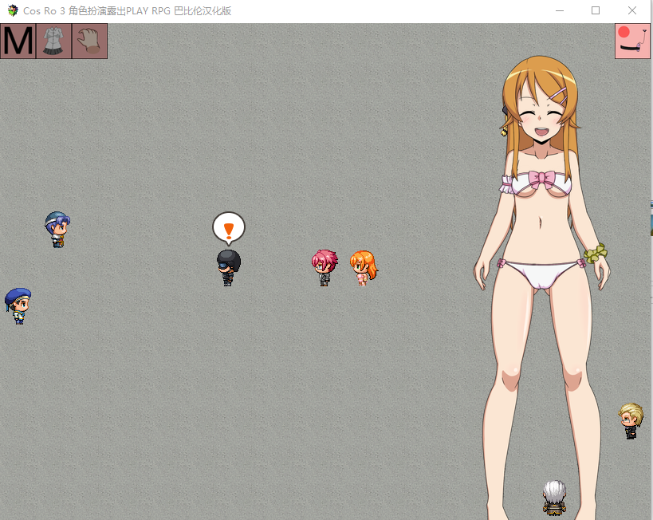Click the pink spiky-haired NPC

point(325,267)
